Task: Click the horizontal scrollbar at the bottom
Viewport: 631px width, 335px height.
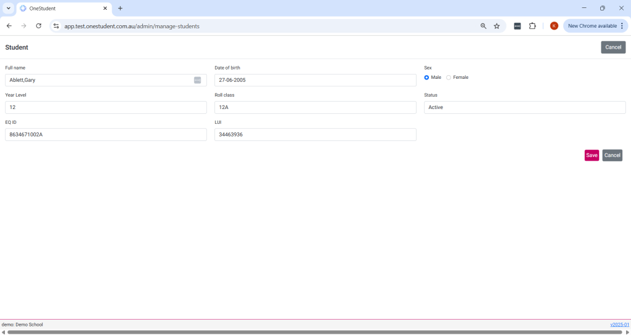Action: [x=314, y=332]
